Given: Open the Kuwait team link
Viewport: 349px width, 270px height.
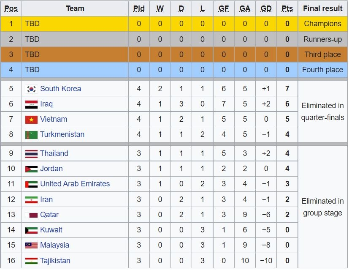Looking at the screenshot, I should click(51, 230).
